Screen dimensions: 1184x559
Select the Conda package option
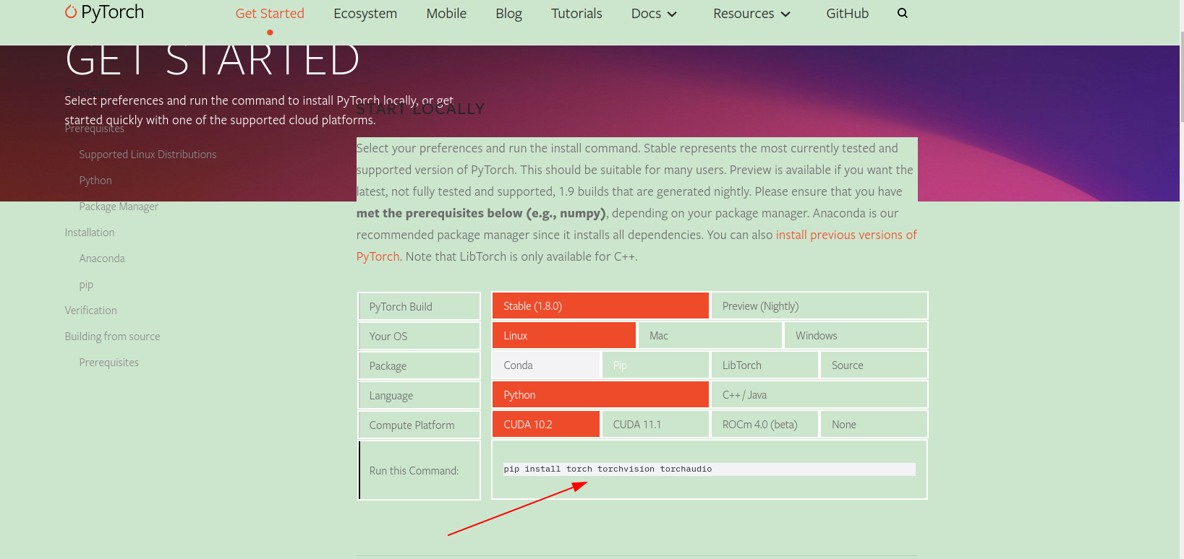pyautogui.click(x=546, y=365)
